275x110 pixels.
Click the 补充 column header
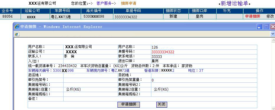coord(230,11)
